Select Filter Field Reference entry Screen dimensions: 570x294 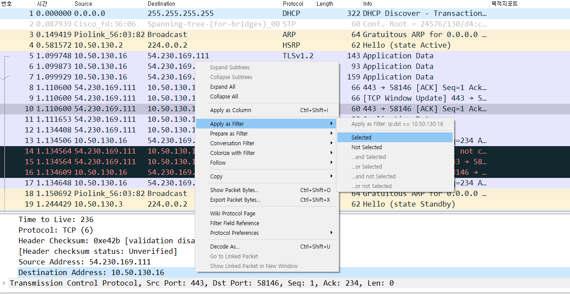tap(266, 223)
